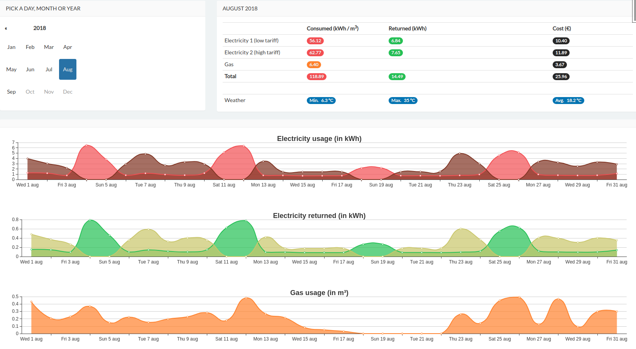Select Apr in the month picker

[68, 47]
